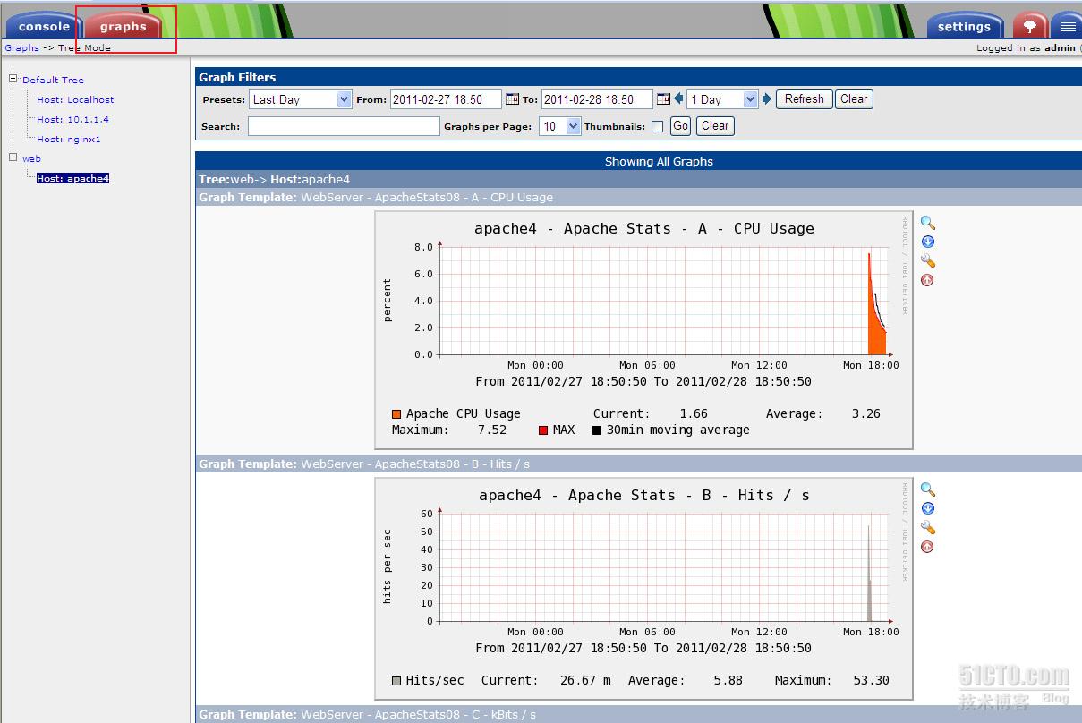
Task: Open the Presets dropdown showing Last Day
Action: tap(301, 99)
